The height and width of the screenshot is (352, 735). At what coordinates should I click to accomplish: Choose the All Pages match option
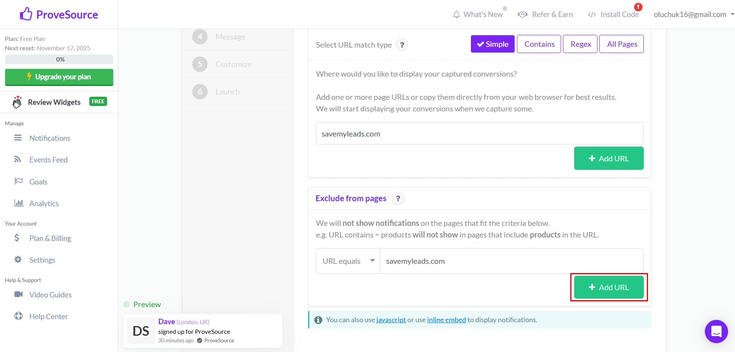[621, 44]
